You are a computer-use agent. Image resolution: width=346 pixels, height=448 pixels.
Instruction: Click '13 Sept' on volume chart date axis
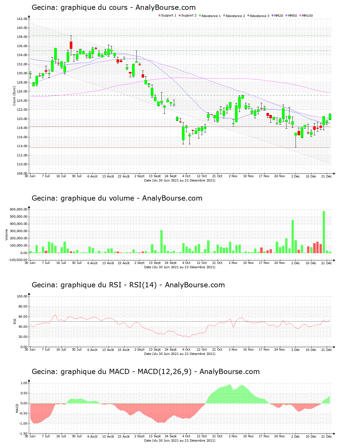155,263
